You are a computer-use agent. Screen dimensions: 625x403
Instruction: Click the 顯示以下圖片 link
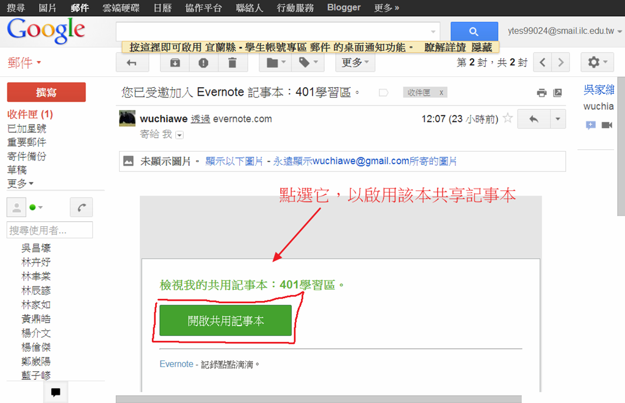tap(234, 162)
